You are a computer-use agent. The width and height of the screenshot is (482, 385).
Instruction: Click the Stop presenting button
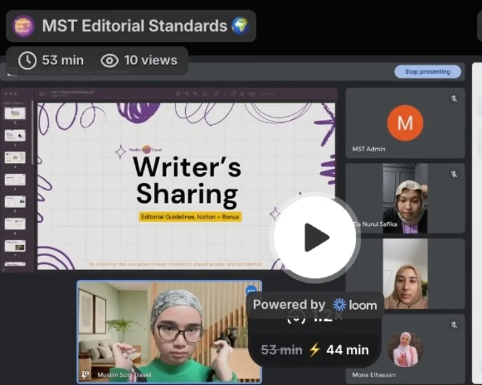[427, 72]
